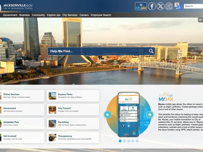Click the previous slide arrow in carousel
This screenshot has height=152, width=203.
point(108,115)
